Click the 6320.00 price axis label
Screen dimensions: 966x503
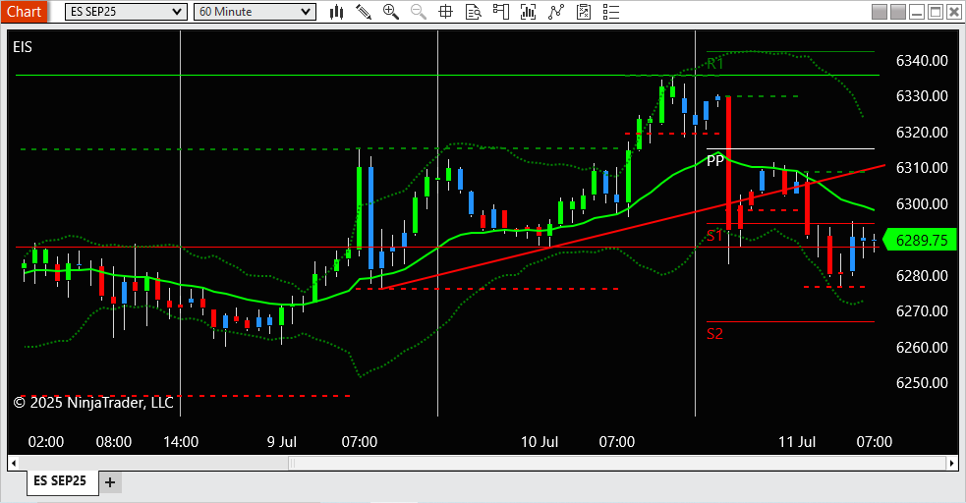pyautogui.click(x=922, y=133)
